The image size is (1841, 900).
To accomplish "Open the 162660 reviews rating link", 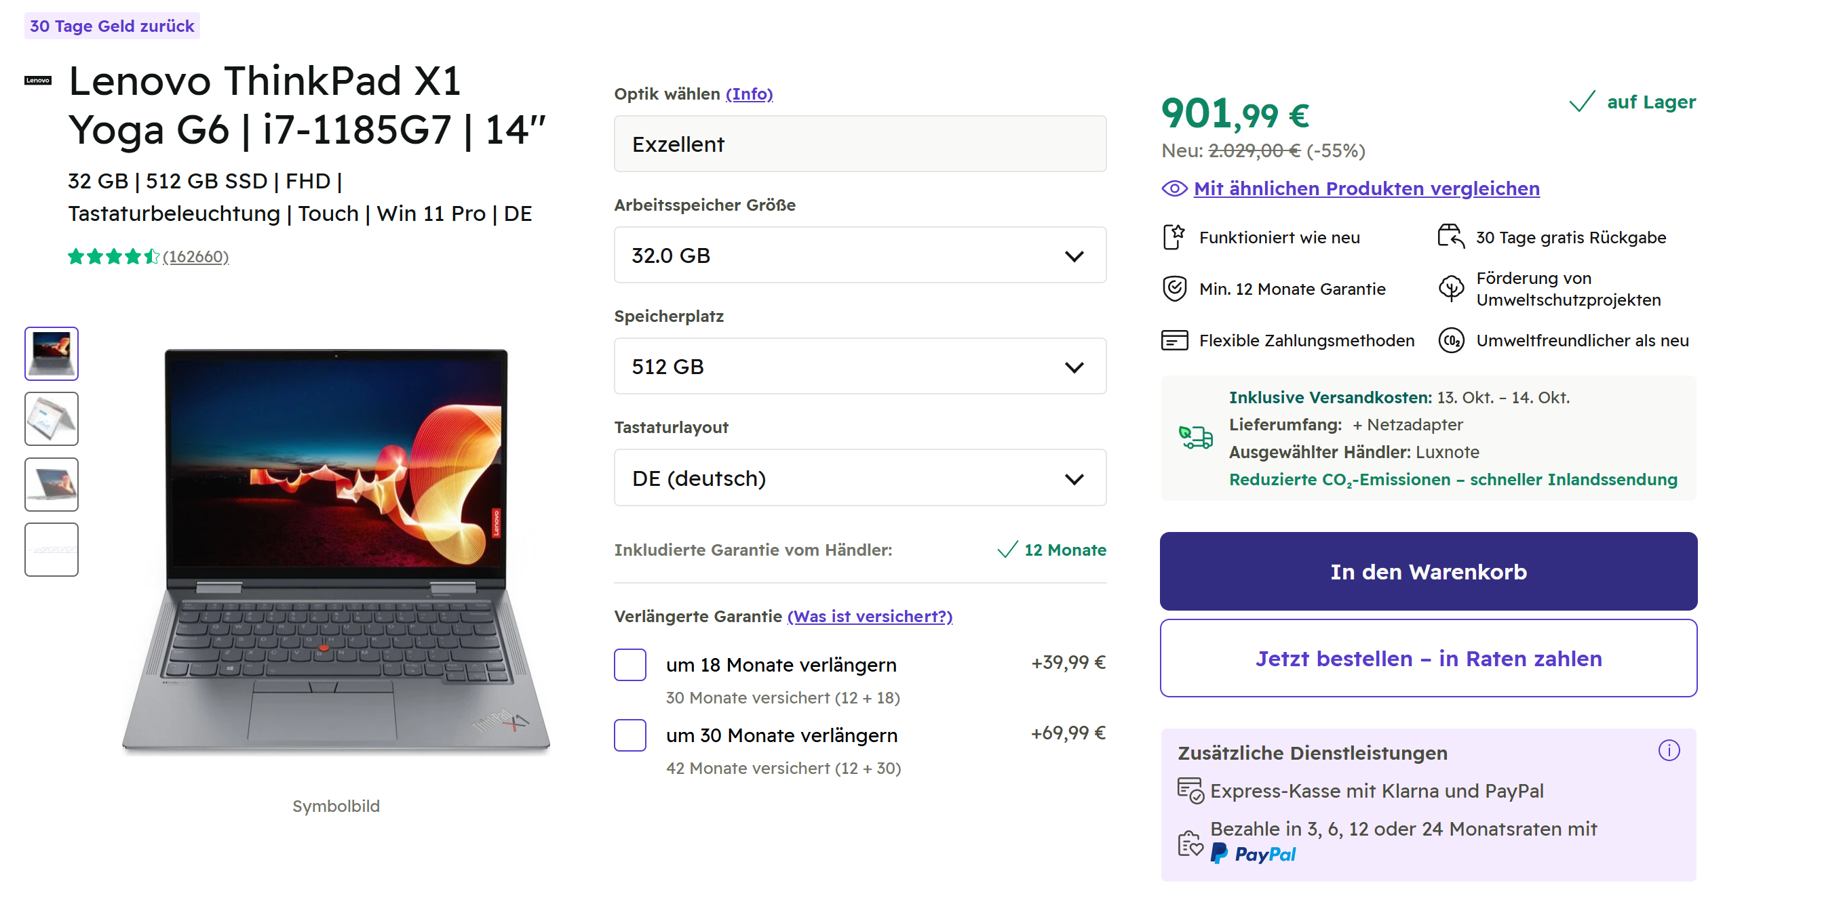I will click(x=195, y=256).
